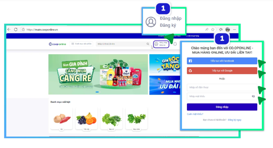The image size is (273, 148).
Task: Toggle password visibility eye icon
Action: pos(253,96)
